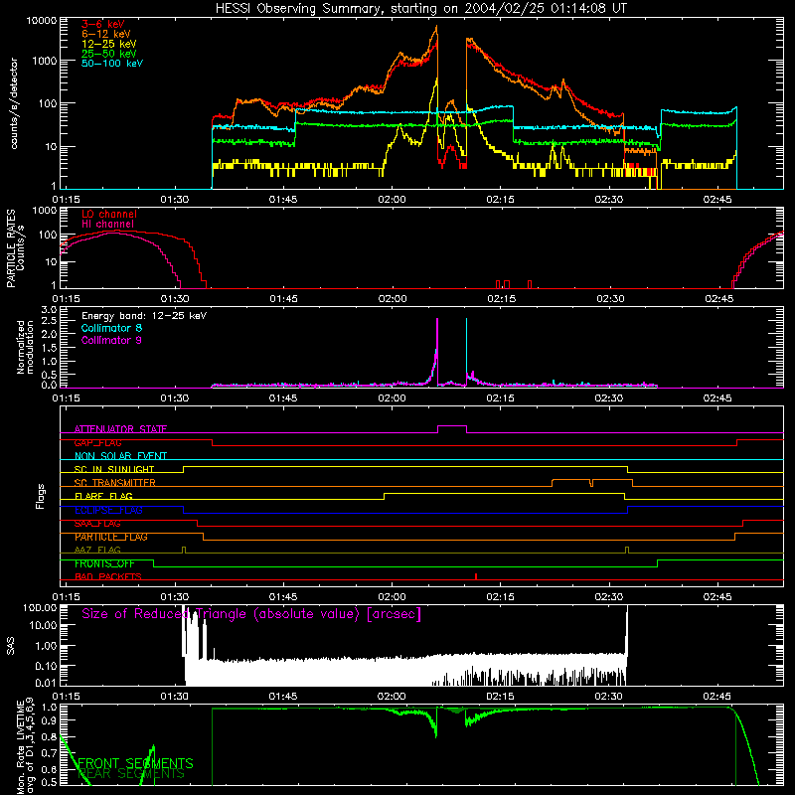Click the SC_TRANSMITTER flag label
This screenshot has width=795, height=795.
[x=115, y=483]
